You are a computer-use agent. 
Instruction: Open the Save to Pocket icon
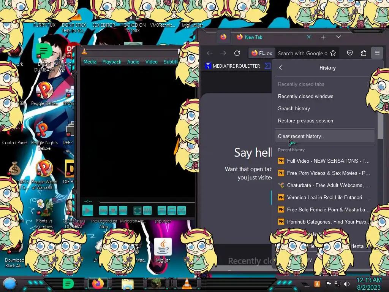tap(350, 53)
